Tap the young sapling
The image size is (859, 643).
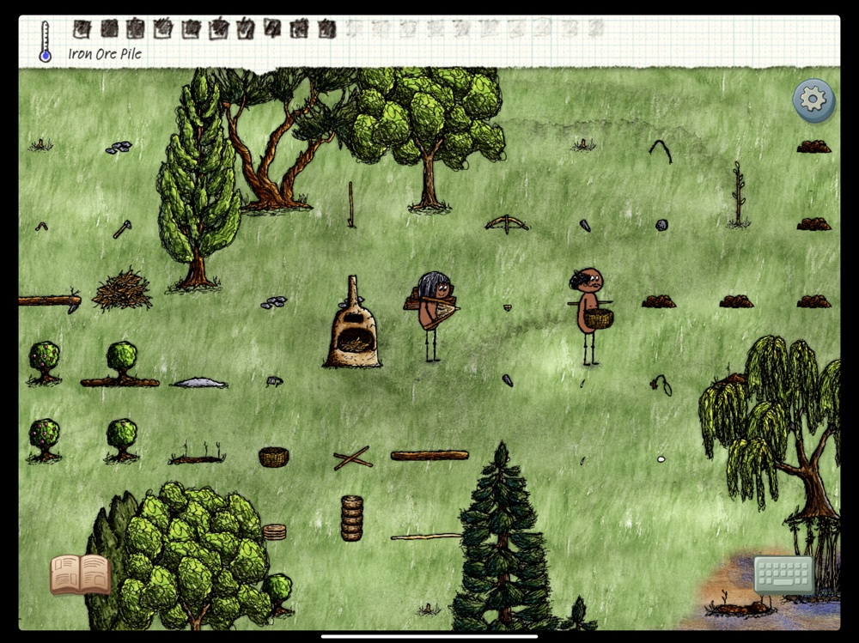pyautogui.click(x=739, y=195)
